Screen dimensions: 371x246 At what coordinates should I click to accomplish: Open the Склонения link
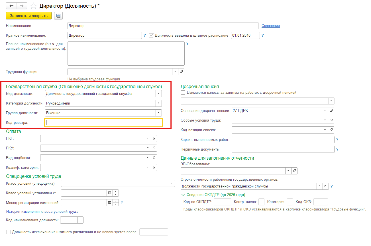click(x=271, y=26)
